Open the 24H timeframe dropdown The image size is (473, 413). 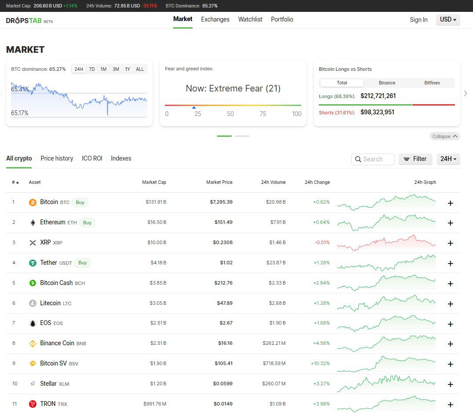tap(448, 159)
